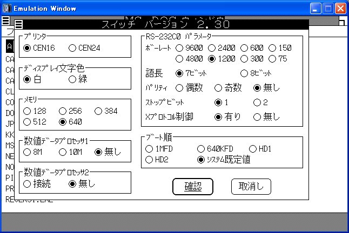This screenshot has width=349, height=233.
Task: Set boot order to HD1
Action: coord(253,148)
